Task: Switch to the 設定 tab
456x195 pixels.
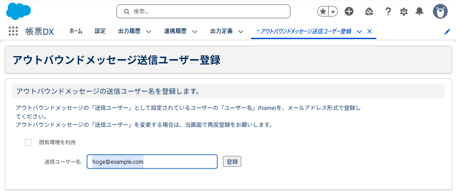Action: tap(100, 31)
